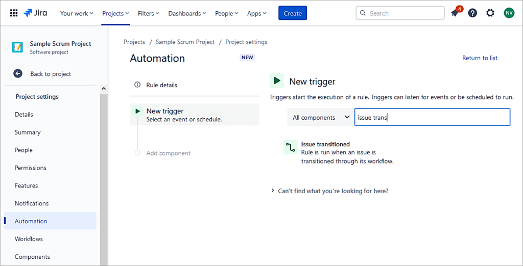Click the trigger search field with "issue trans"
Screen dimensions: 523x266
[432, 117]
